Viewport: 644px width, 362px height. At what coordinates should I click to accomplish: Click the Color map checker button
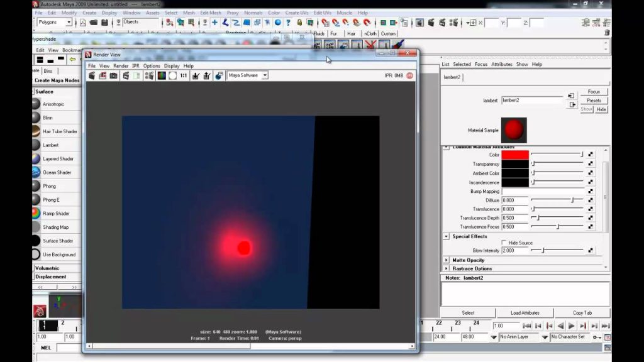point(590,155)
